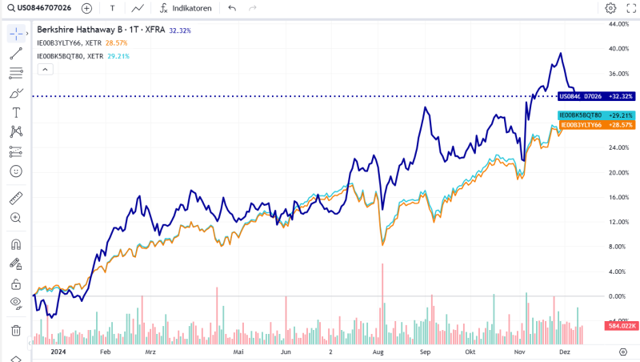Image resolution: width=640 pixels, height=362 pixels.
Task: Click the 584.022K volume label
Action: tap(622, 326)
